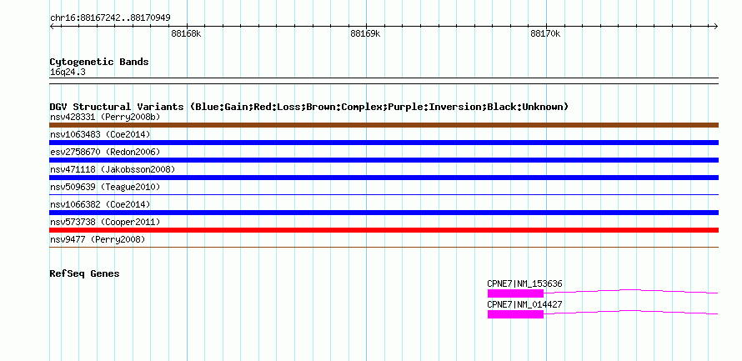Click the blue nsv1063483 gain bar
The image size is (742, 361).
(384, 143)
